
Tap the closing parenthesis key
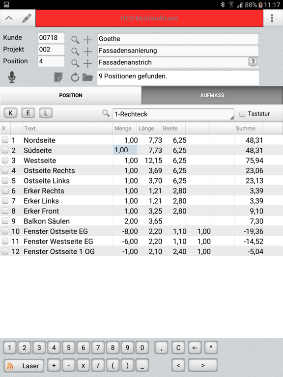[x=127, y=366]
